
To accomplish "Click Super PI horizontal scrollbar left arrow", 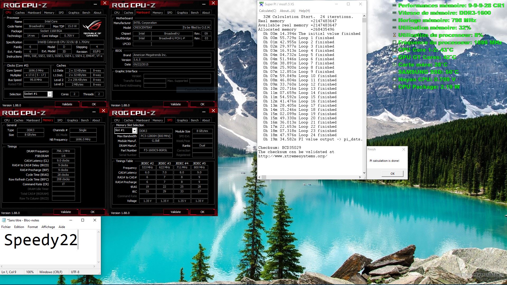I will click(x=260, y=177).
